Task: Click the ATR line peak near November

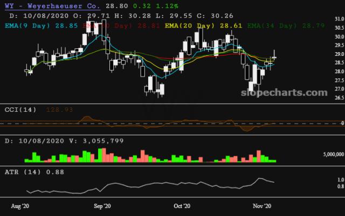Action: click(x=259, y=178)
